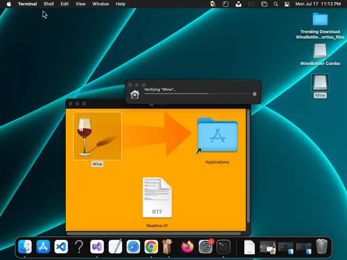Viewport: 347px width, 260px height.
Task: Open Visual Studio purple icon in Dock
Action: coord(97,246)
